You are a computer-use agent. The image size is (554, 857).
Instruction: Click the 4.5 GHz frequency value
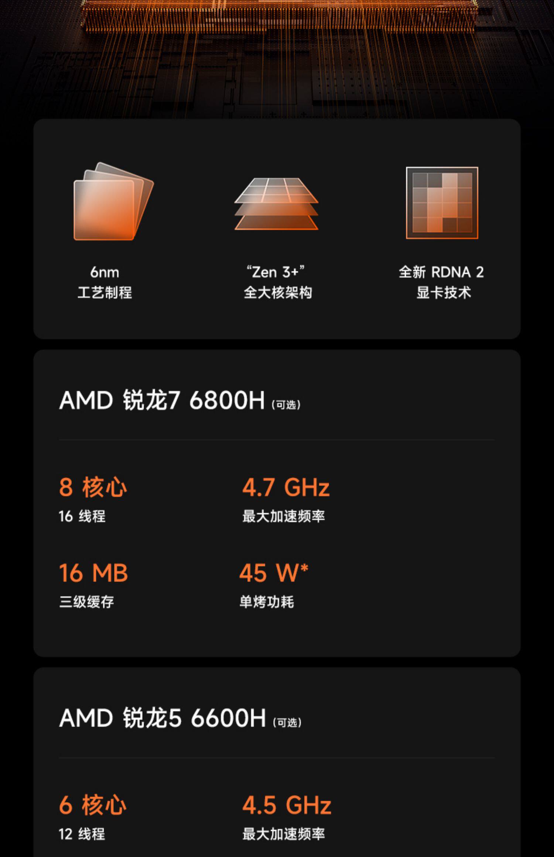point(287,805)
